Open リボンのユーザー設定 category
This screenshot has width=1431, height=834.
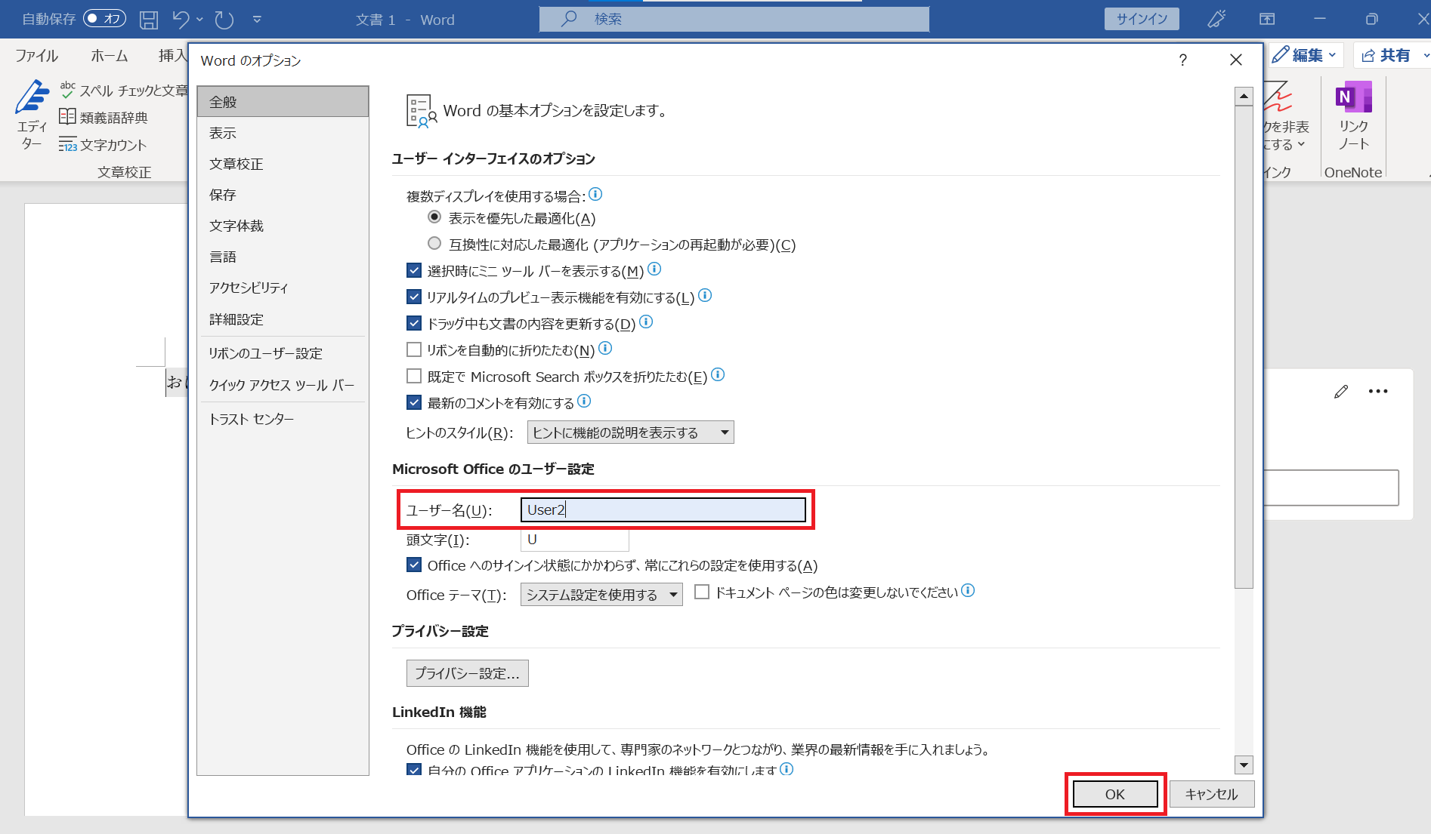(283, 353)
